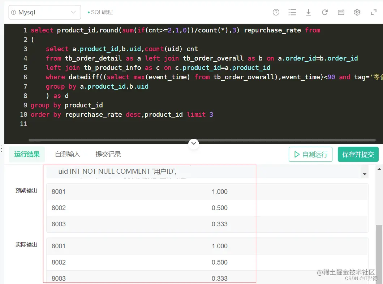Open the list outline icon
This screenshot has width=383, height=284.
click(292, 12)
